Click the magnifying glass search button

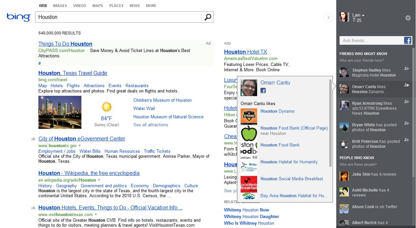[x=208, y=17]
